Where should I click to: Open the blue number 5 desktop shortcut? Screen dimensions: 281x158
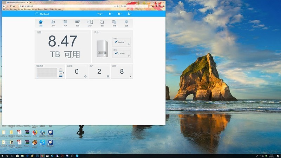(x=43, y=143)
